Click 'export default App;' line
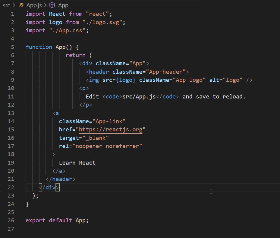The height and width of the screenshot is (238, 280). coord(57,220)
